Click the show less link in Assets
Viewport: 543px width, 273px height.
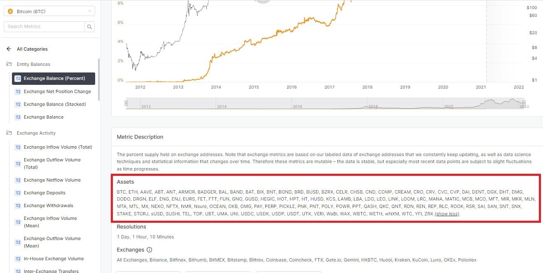[447, 214]
